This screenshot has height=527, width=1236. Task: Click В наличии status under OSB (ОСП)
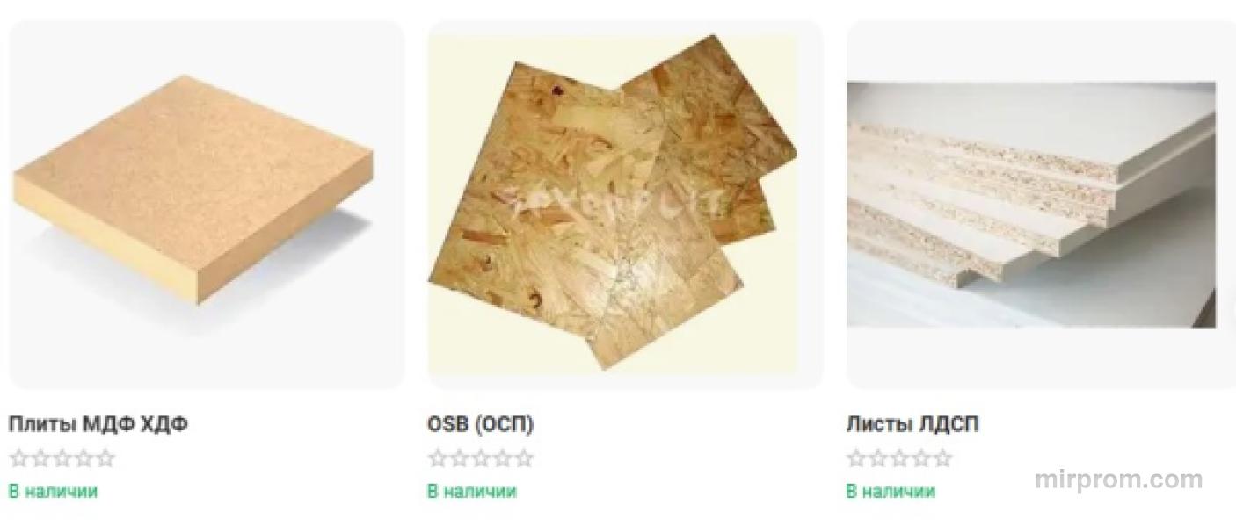[x=471, y=491]
